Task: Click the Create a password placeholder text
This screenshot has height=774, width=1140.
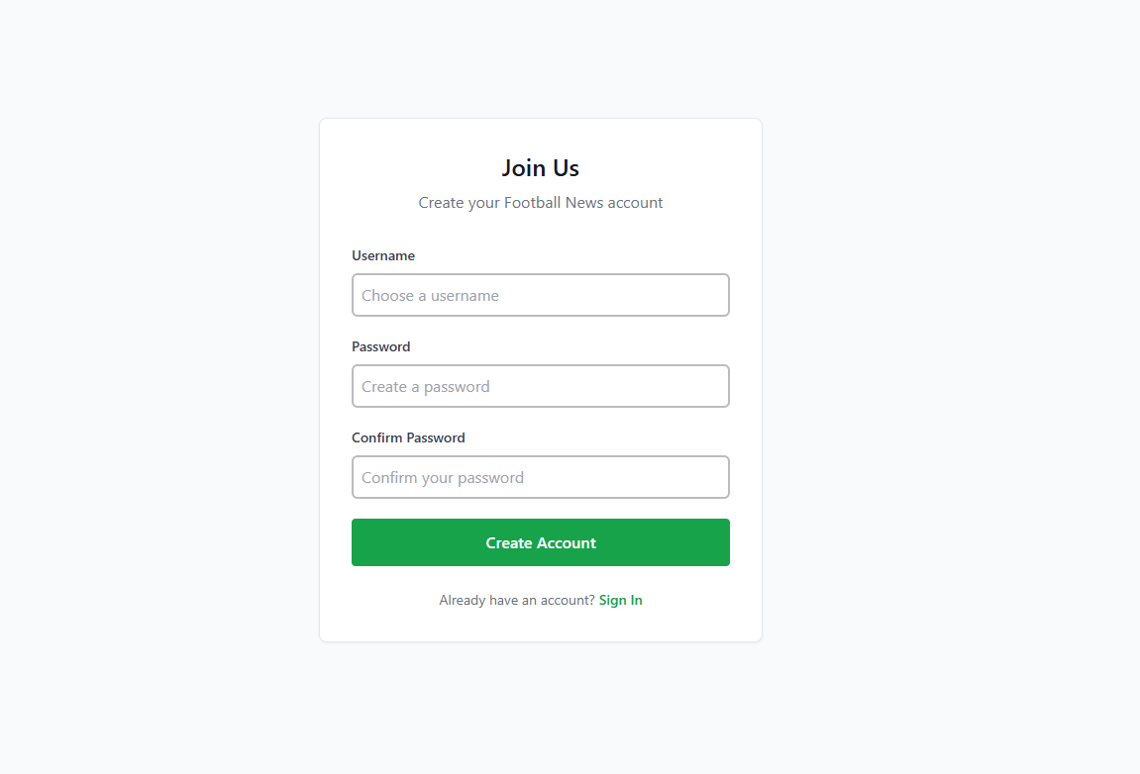Action: pos(426,386)
